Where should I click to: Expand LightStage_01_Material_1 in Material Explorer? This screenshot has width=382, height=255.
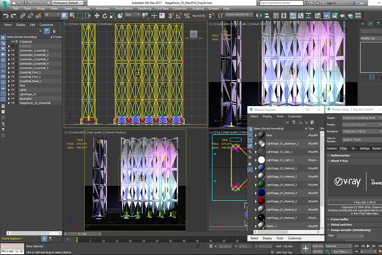point(256,168)
